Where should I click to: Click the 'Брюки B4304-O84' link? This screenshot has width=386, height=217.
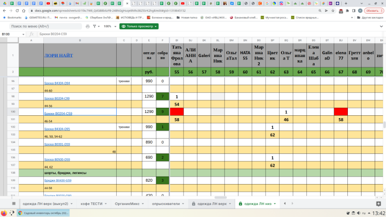click(x=57, y=83)
